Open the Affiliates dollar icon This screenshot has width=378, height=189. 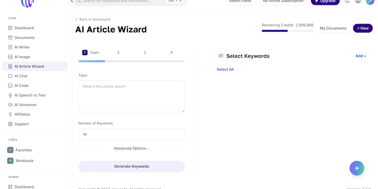point(11,114)
